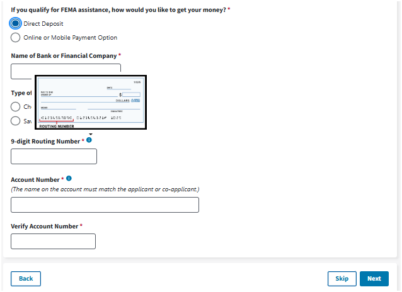Screen dimensions: 402x292
Task: Choose Online or Mobile Payment Option
Action: pyautogui.click(x=16, y=37)
